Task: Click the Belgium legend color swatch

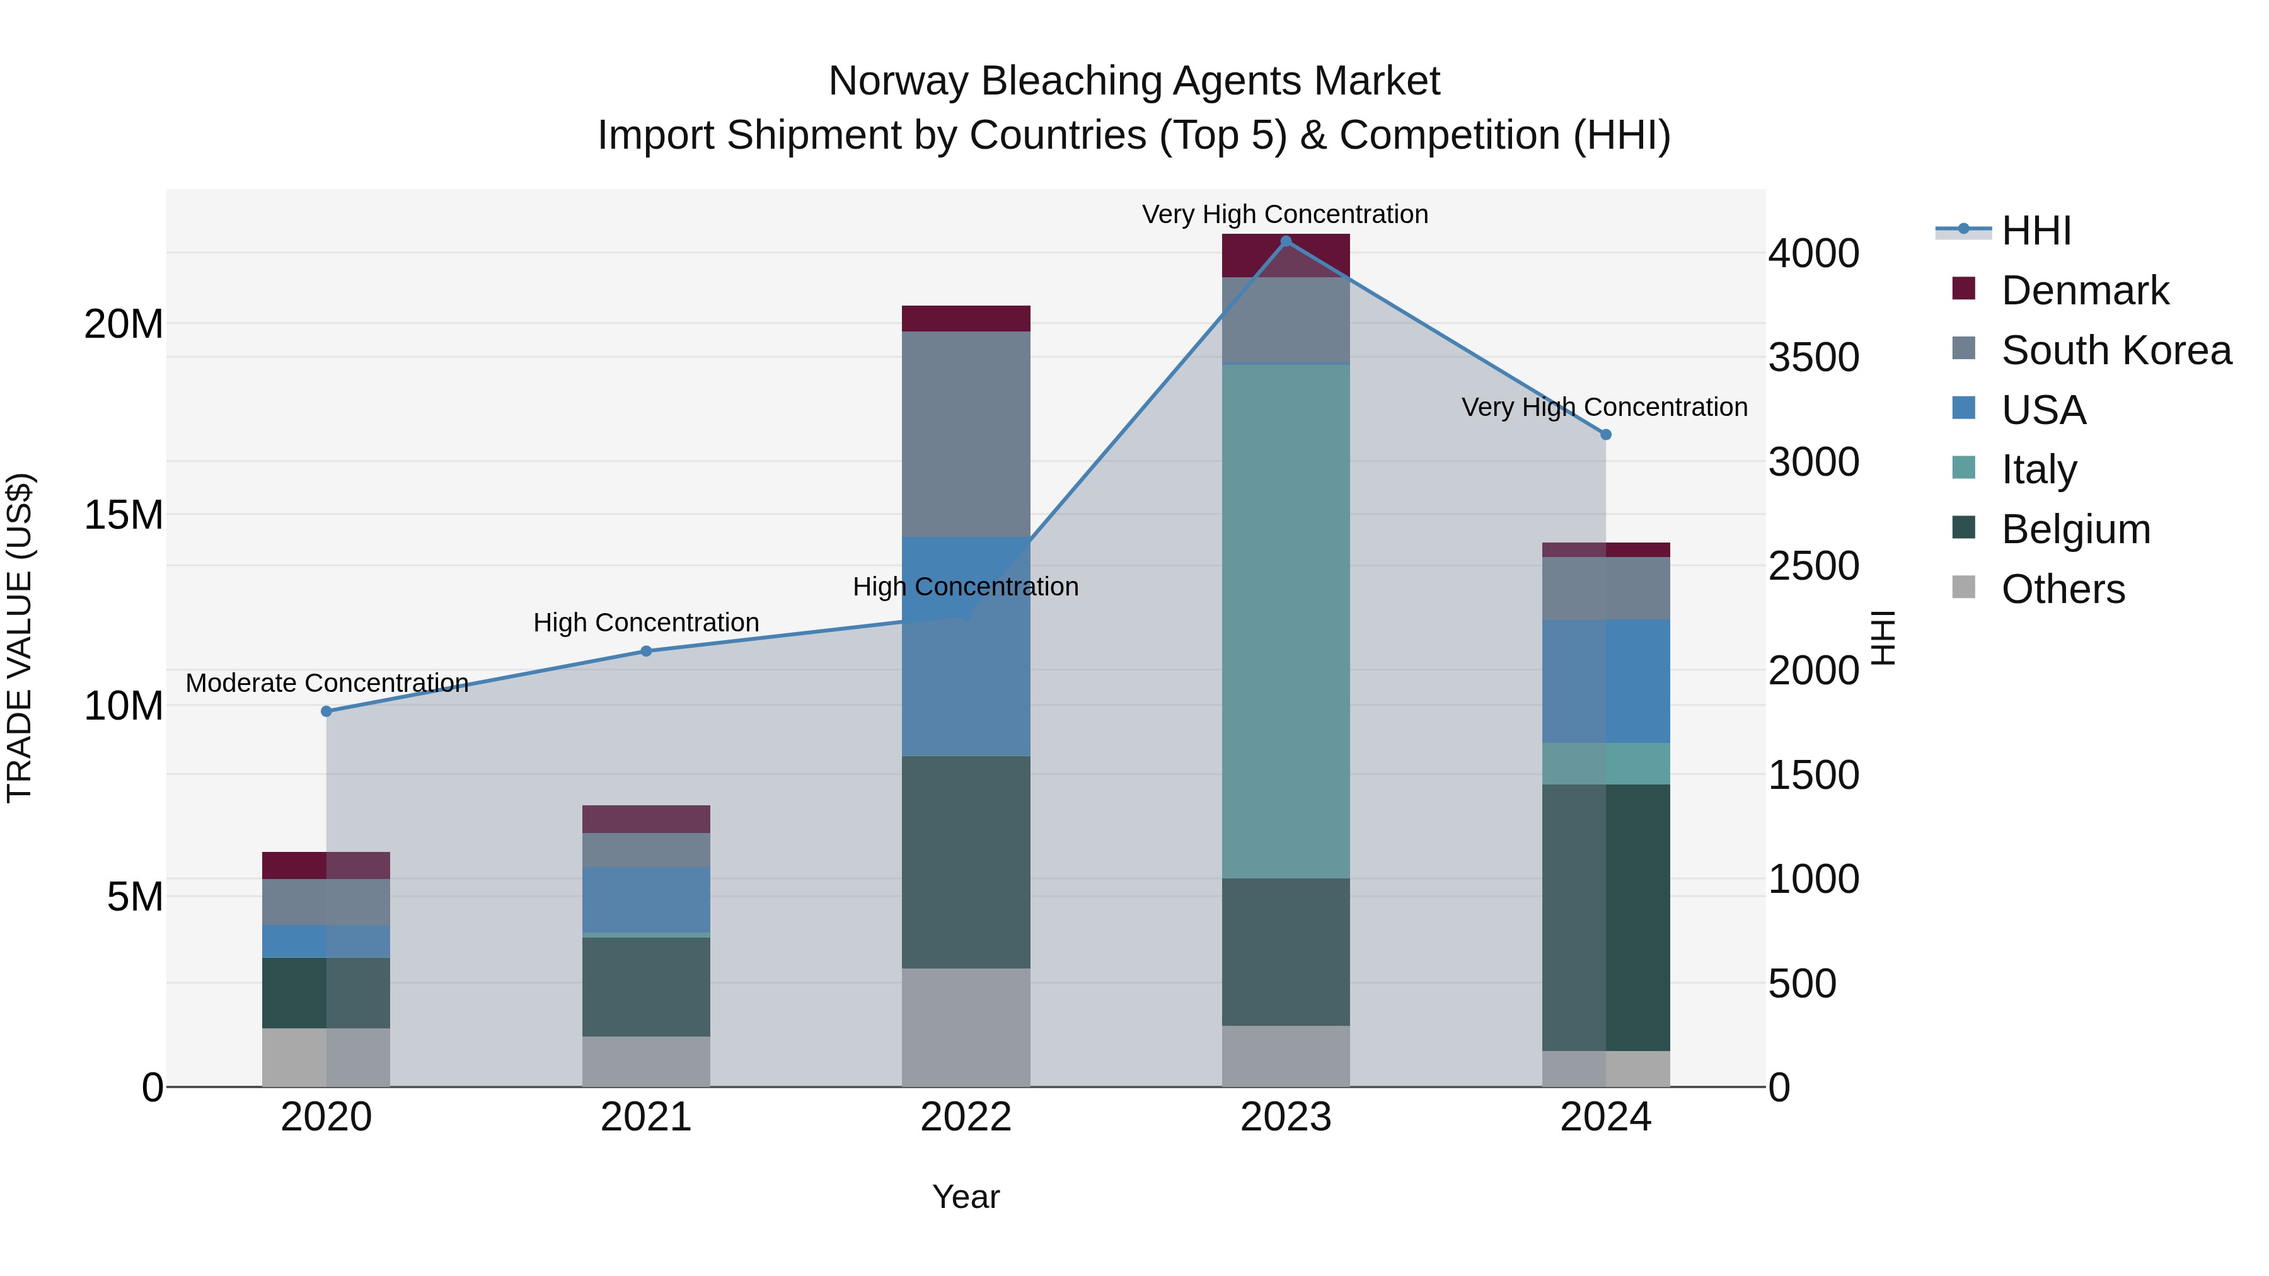Action: coord(1963,527)
